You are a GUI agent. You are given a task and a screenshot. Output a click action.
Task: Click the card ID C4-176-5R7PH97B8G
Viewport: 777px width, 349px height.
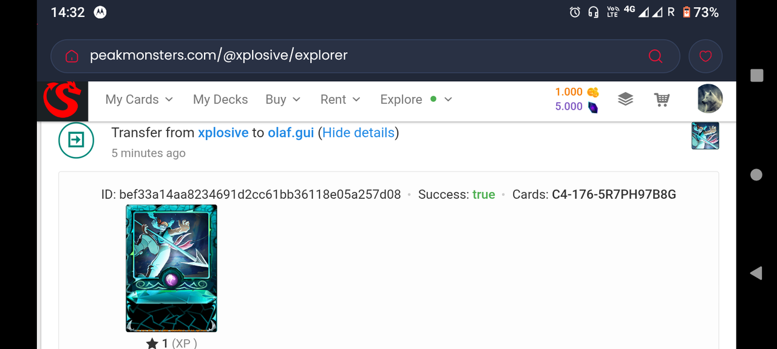pos(614,194)
